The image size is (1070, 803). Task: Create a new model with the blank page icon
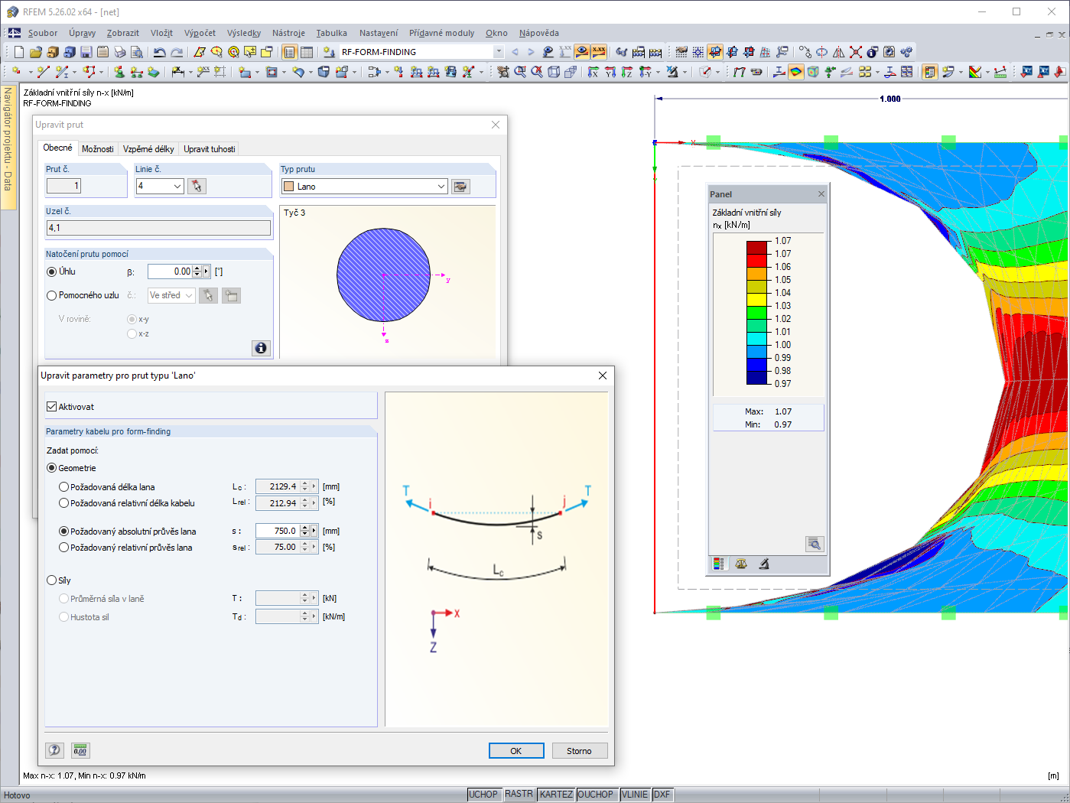pyautogui.click(x=19, y=52)
